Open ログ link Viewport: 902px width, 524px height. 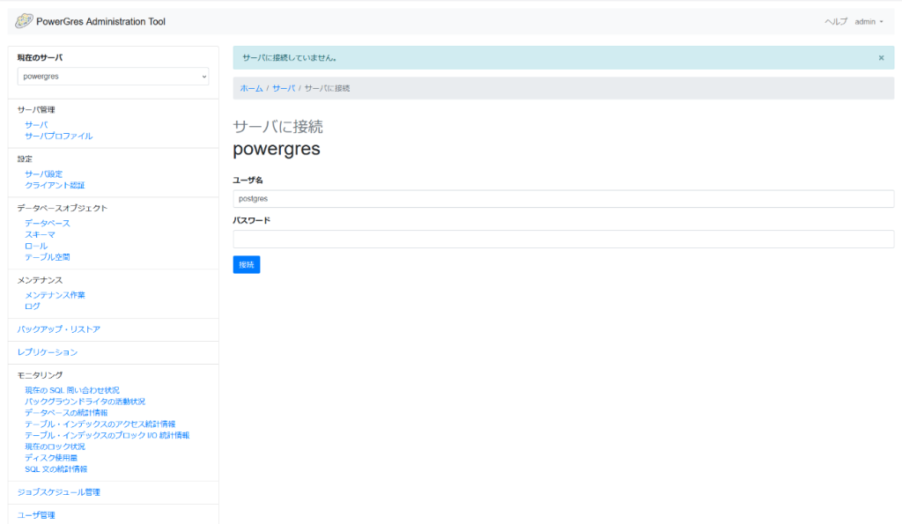pos(33,306)
